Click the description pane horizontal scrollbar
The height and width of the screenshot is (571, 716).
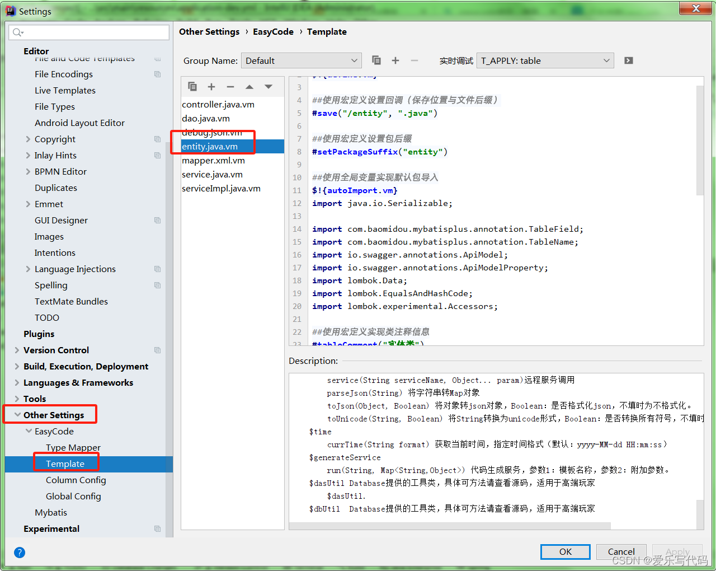point(450,526)
